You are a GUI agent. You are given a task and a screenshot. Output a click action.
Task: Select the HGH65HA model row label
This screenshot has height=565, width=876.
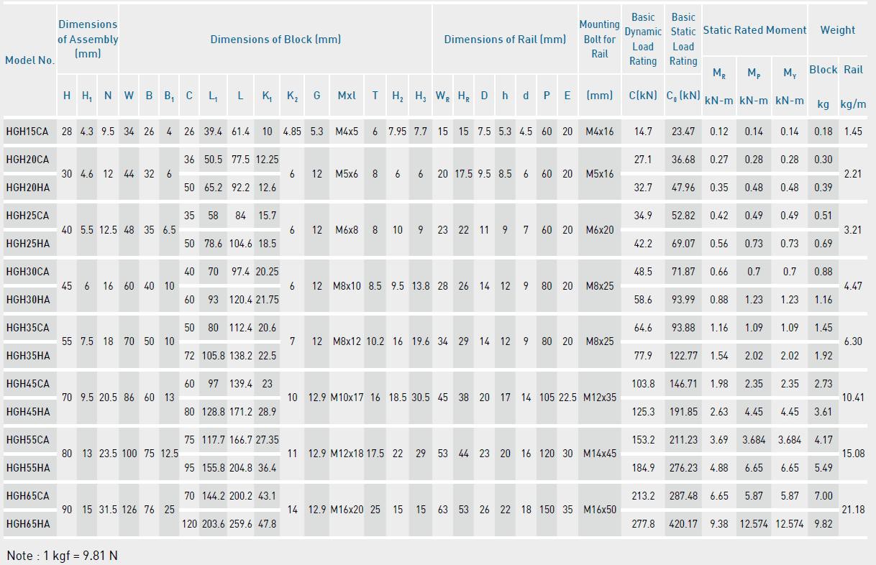(27, 524)
